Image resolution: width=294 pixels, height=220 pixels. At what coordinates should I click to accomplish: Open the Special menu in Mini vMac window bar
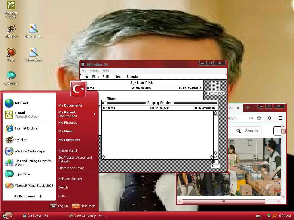tap(94, 71)
